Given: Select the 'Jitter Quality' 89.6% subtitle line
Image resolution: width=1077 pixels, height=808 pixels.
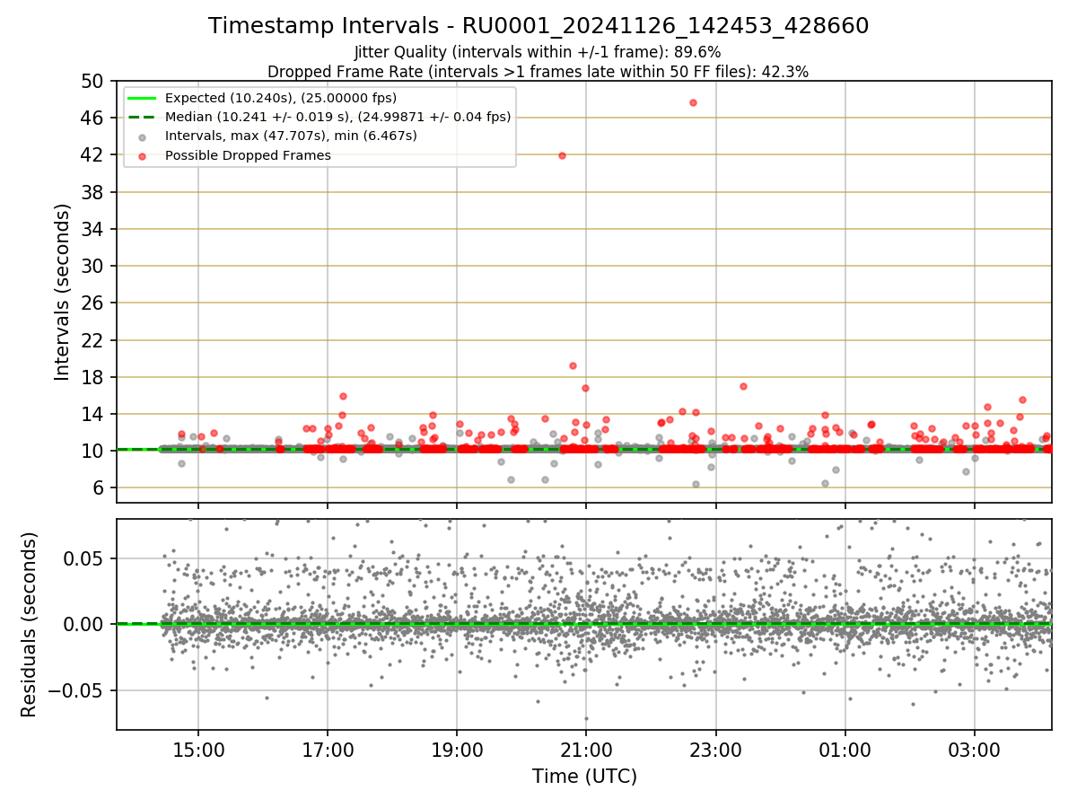Looking at the screenshot, I should tap(538, 52).
